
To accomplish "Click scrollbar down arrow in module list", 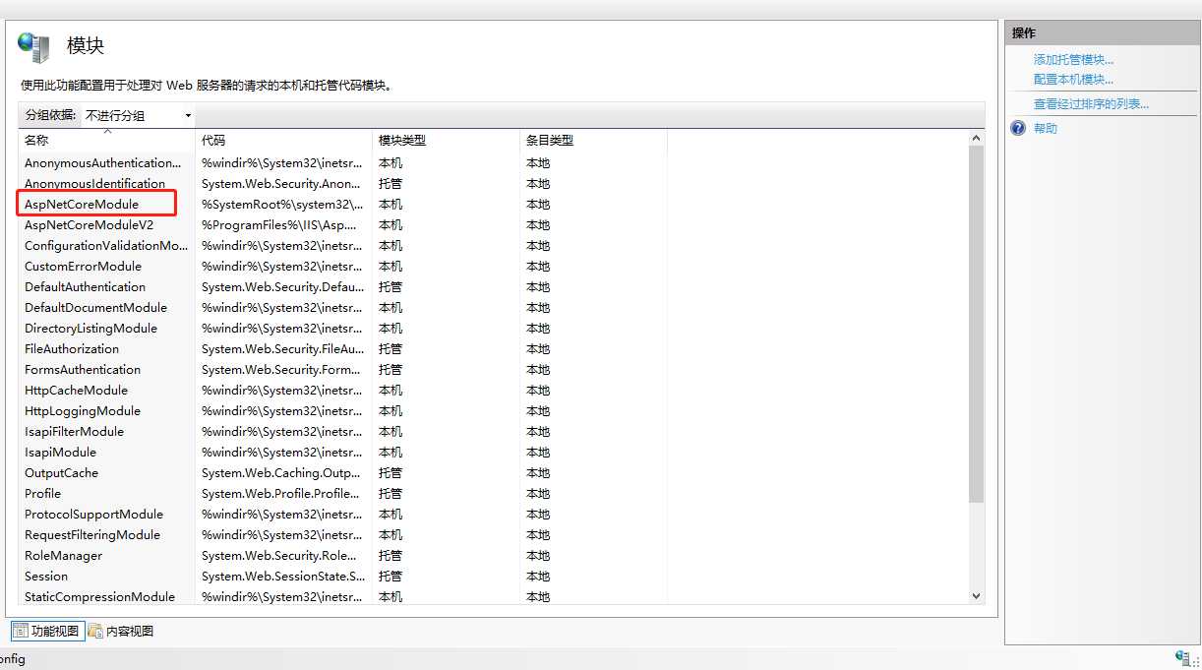I will pos(976,595).
